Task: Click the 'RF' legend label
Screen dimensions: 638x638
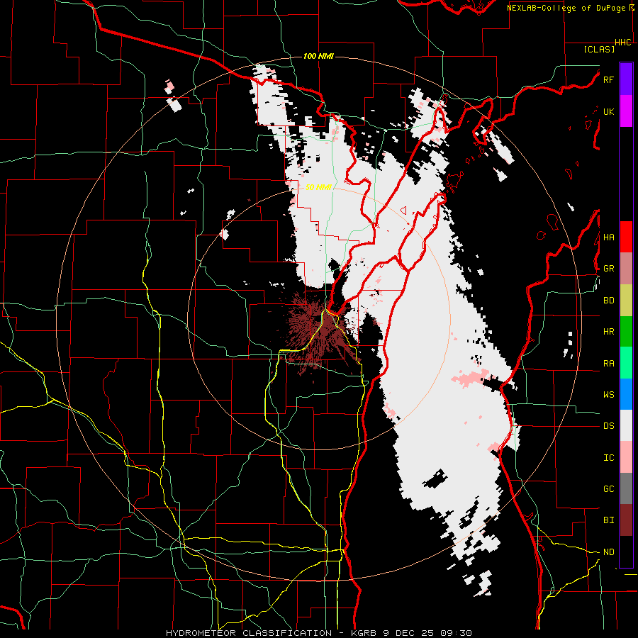Action: coord(608,79)
